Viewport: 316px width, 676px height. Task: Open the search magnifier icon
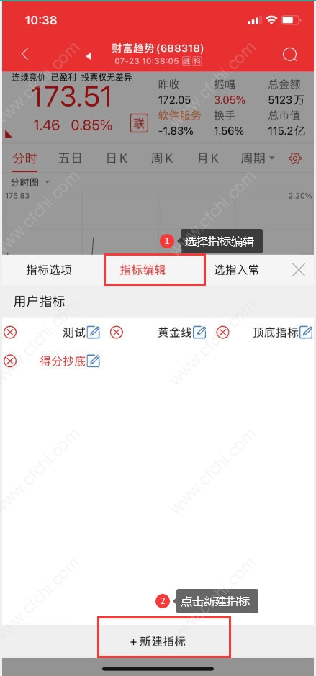tap(289, 55)
